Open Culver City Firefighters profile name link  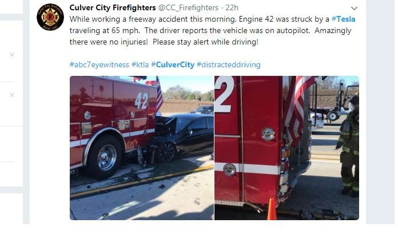pos(113,8)
